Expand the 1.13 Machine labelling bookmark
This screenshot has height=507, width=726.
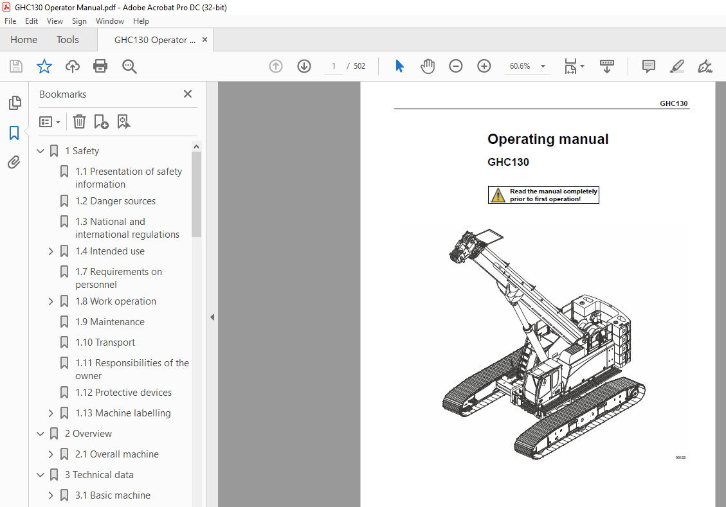(x=51, y=413)
